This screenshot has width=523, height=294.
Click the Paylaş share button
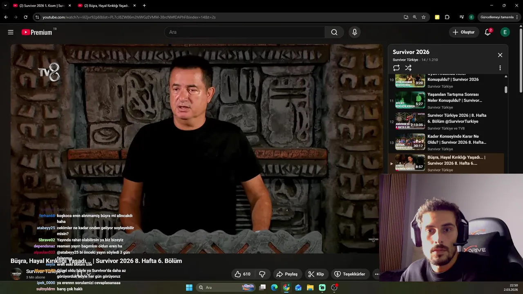287,274
